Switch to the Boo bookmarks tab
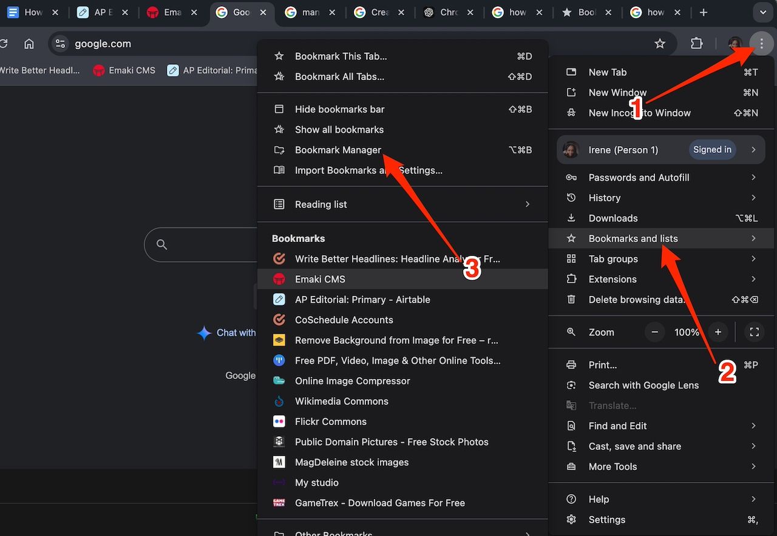Viewport: 777px width, 536px height. coord(587,12)
